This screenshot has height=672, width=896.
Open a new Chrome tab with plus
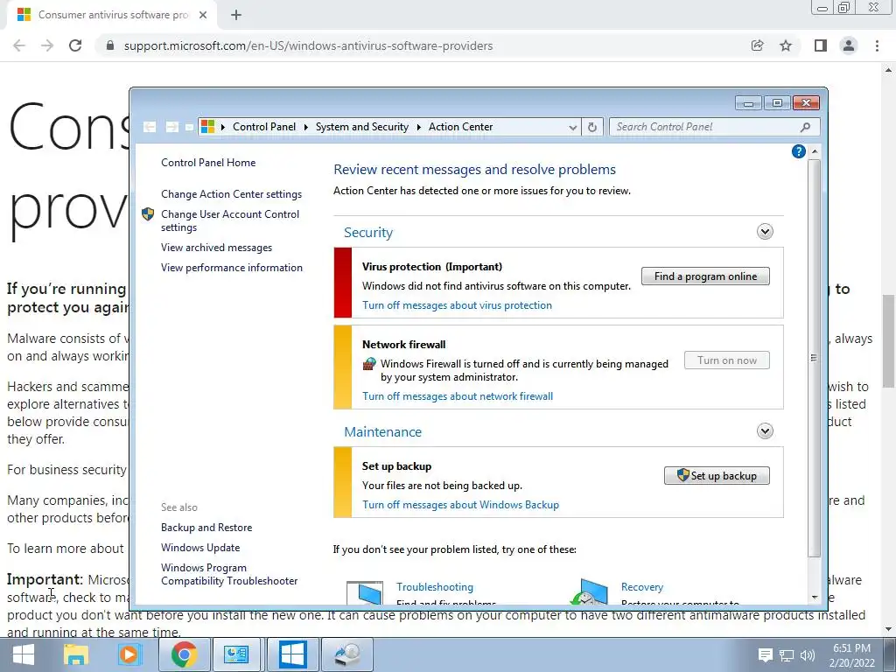pyautogui.click(x=236, y=15)
